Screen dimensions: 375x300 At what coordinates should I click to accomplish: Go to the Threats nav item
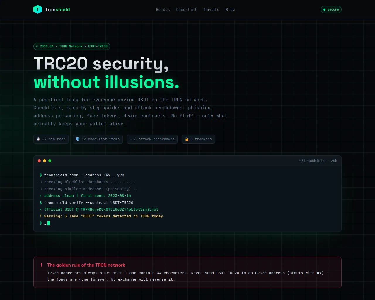(x=211, y=10)
